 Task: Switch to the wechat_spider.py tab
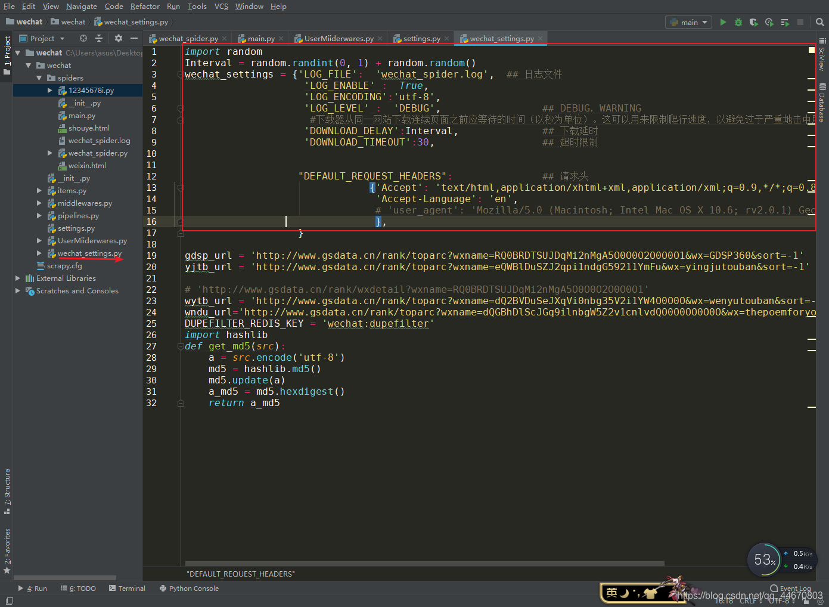188,39
